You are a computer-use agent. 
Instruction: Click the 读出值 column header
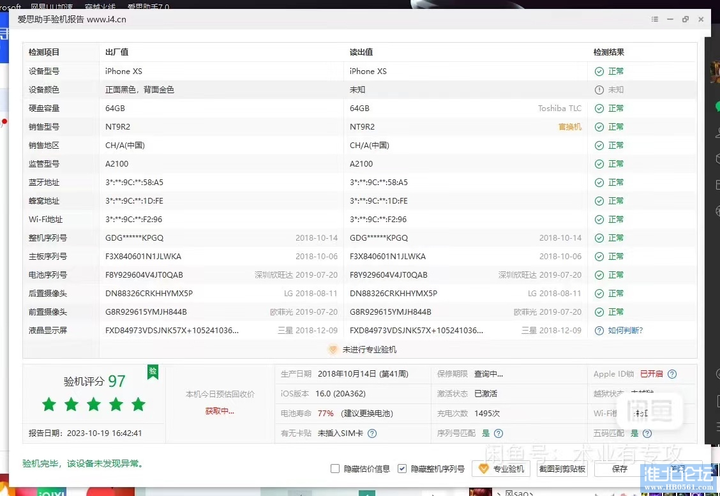[x=361, y=52]
